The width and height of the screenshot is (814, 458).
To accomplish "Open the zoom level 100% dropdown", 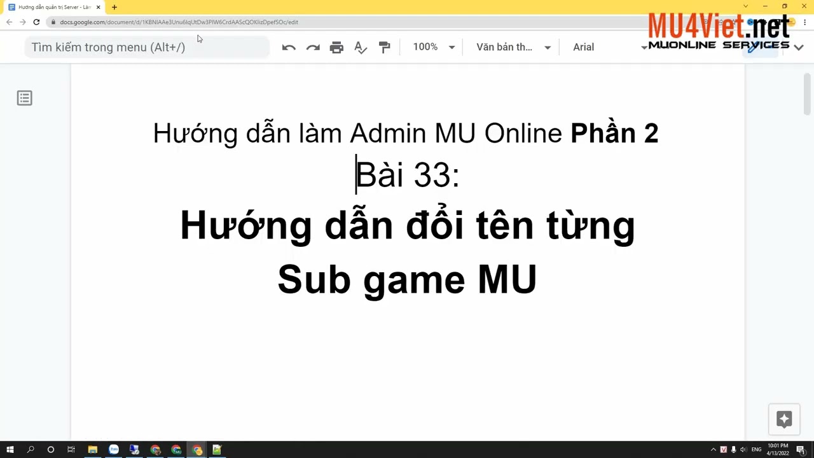I will 434,47.
